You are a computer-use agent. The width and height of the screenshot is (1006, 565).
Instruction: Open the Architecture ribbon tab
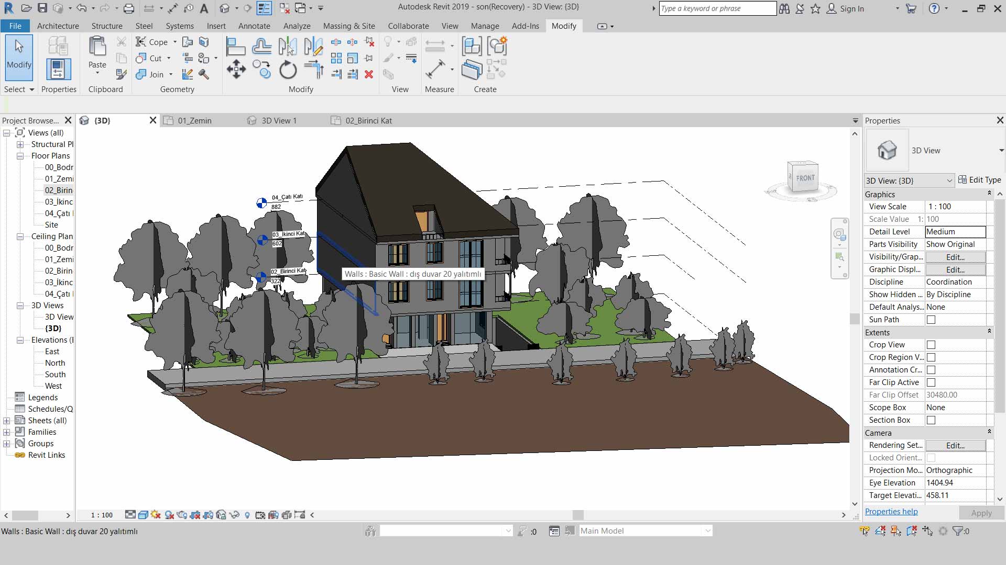click(58, 26)
